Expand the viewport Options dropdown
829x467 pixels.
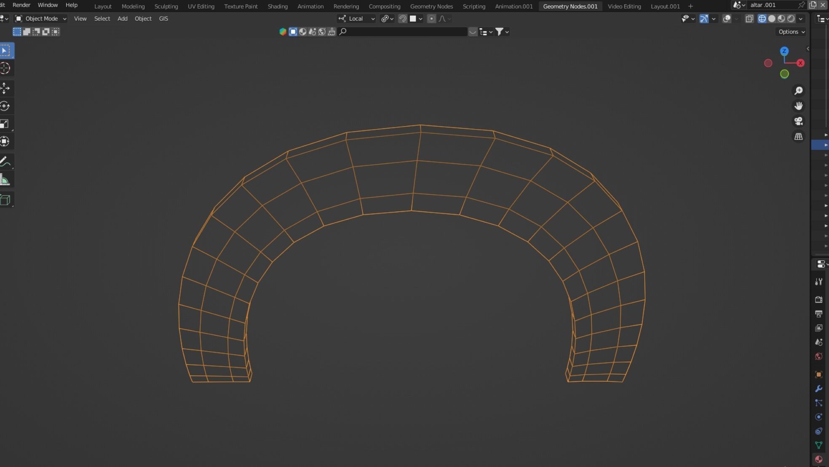click(x=791, y=32)
